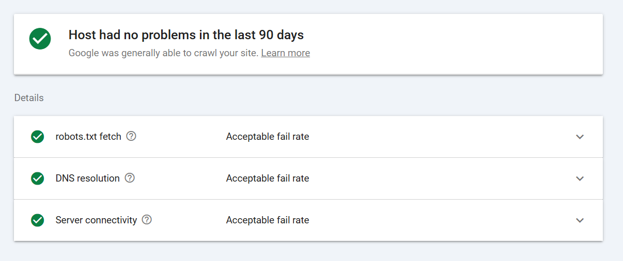
Task: Click green check icon beside Server connectivity
Action: pos(37,220)
